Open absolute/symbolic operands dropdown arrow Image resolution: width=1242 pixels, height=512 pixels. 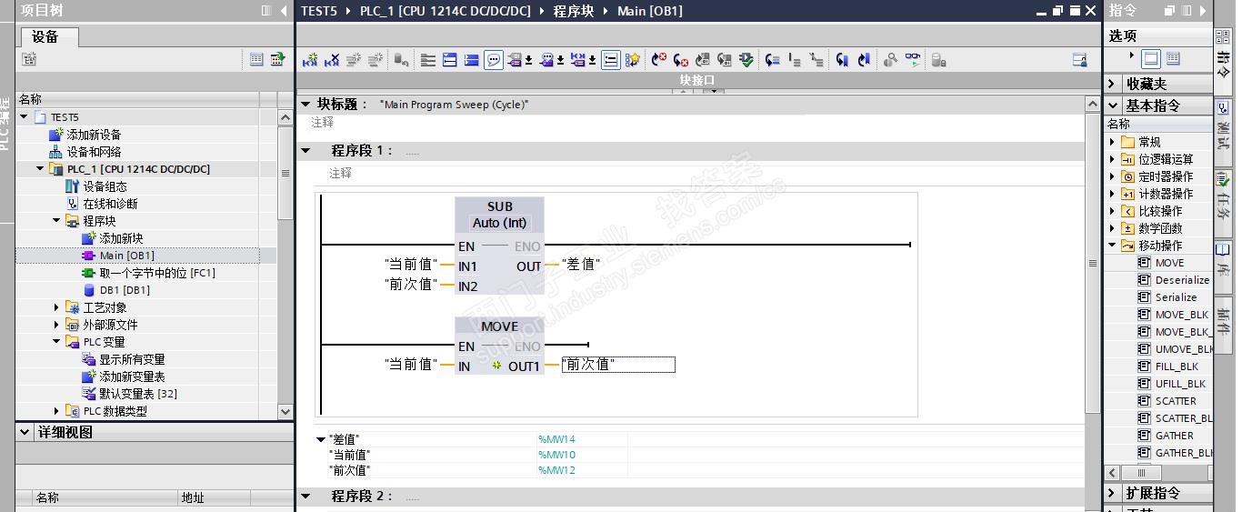click(529, 61)
